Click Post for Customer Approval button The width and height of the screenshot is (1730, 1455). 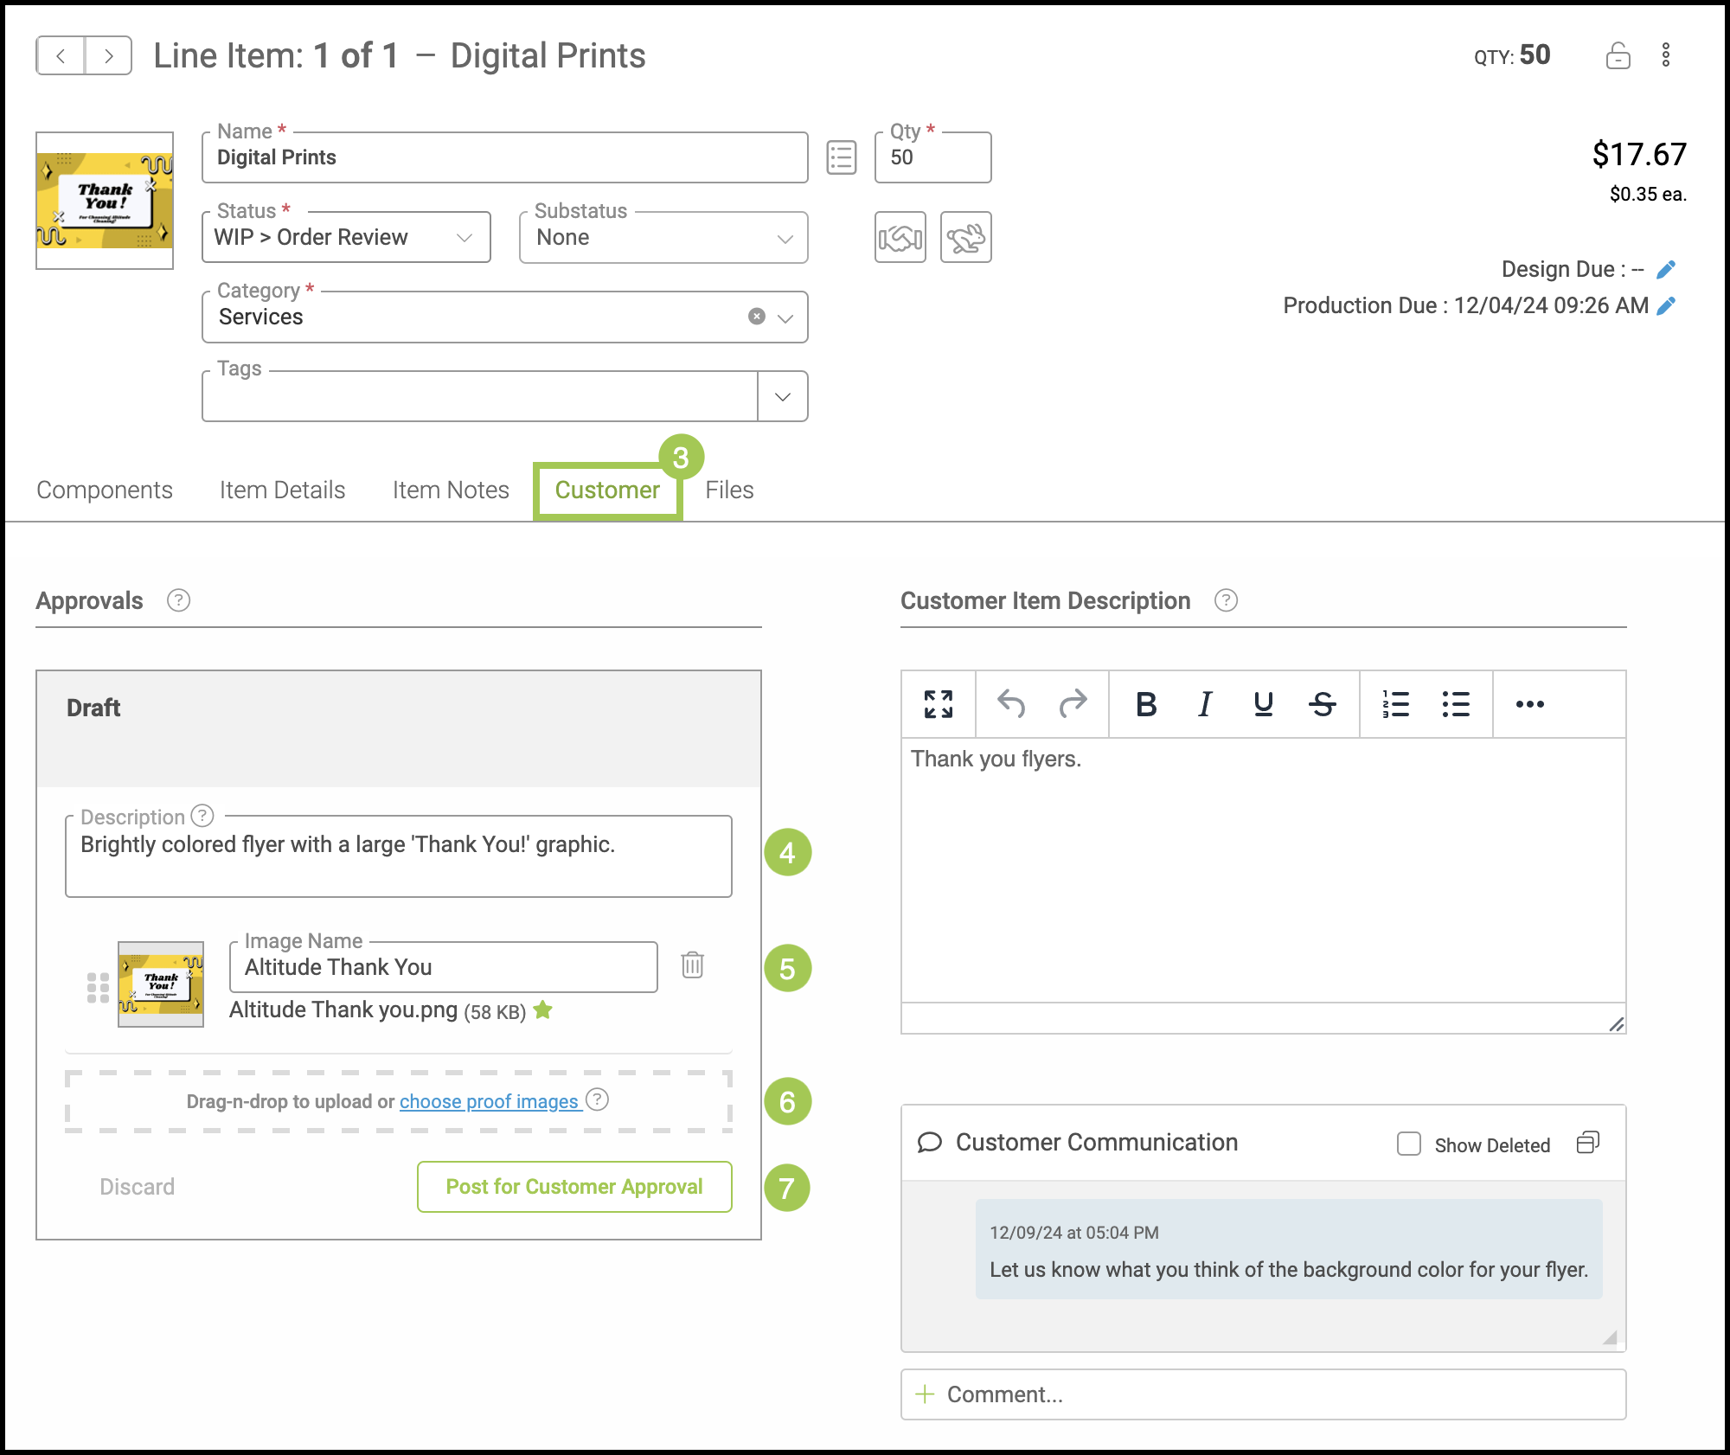pyautogui.click(x=574, y=1186)
